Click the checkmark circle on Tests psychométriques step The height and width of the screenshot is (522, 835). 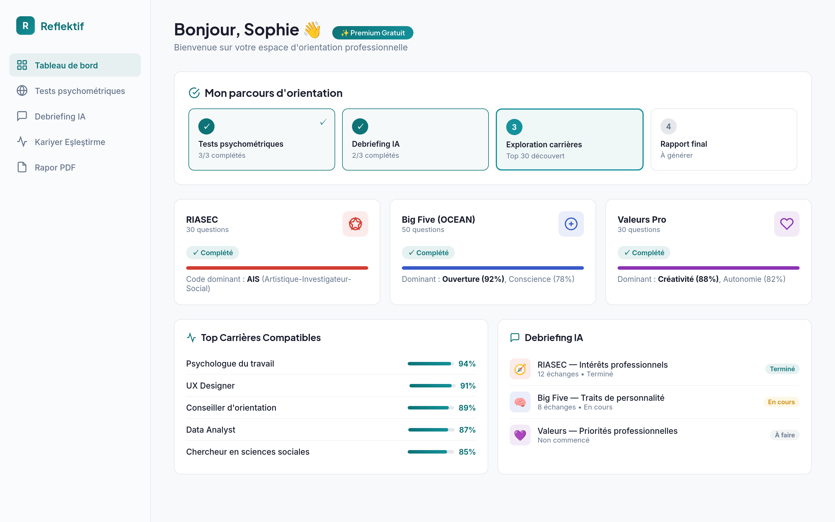(x=206, y=126)
